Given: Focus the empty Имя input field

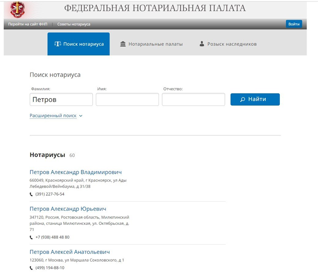Looking at the screenshot, I should coord(127,99).
